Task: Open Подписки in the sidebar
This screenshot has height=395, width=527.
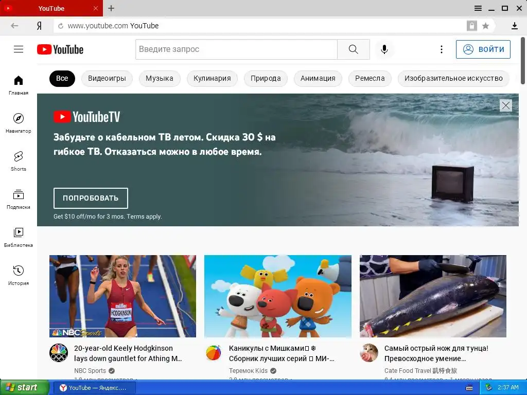Action: (19, 199)
